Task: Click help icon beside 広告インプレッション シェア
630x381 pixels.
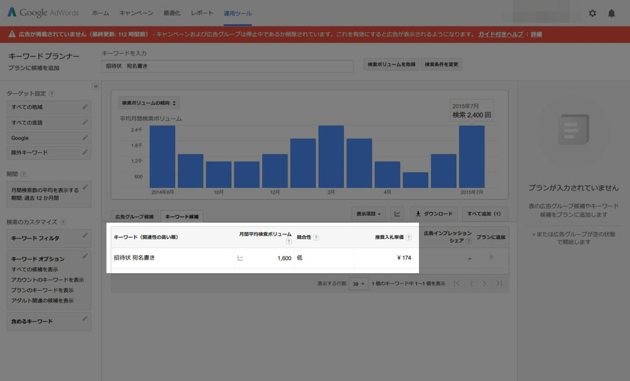Action: (469, 240)
